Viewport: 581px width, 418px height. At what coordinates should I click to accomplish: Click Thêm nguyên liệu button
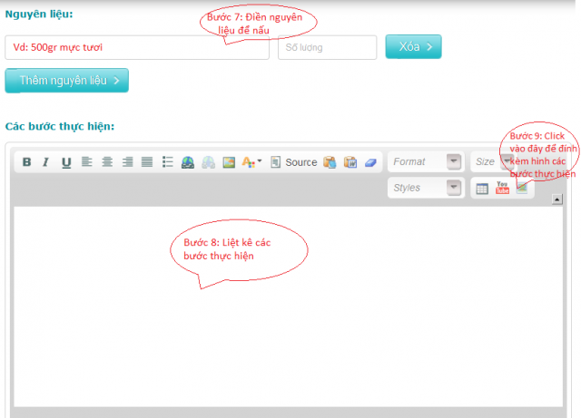click(66, 81)
